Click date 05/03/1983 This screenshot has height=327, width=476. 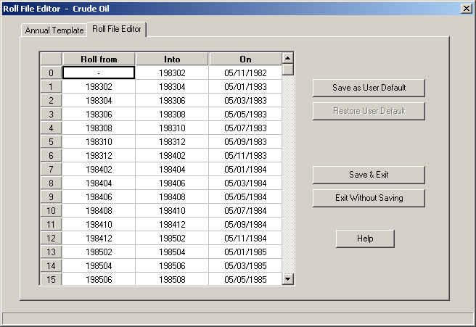click(245, 100)
